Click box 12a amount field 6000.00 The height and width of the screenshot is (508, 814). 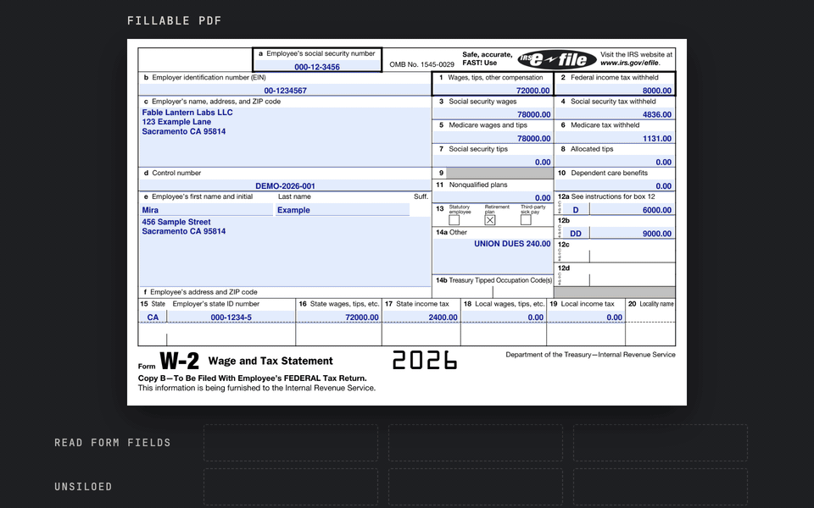[x=633, y=209]
